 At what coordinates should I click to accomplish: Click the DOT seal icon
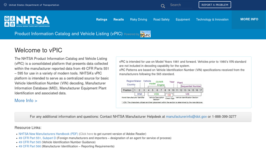click(x=5, y=5)
